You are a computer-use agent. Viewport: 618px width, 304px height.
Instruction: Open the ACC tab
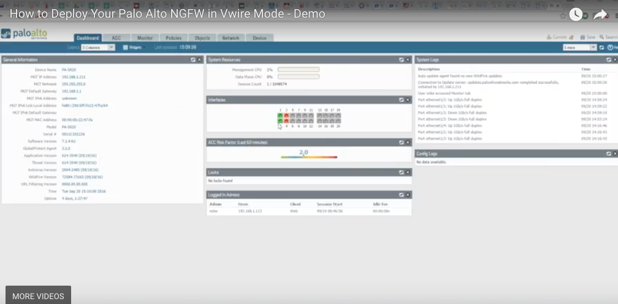pos(116,38)
